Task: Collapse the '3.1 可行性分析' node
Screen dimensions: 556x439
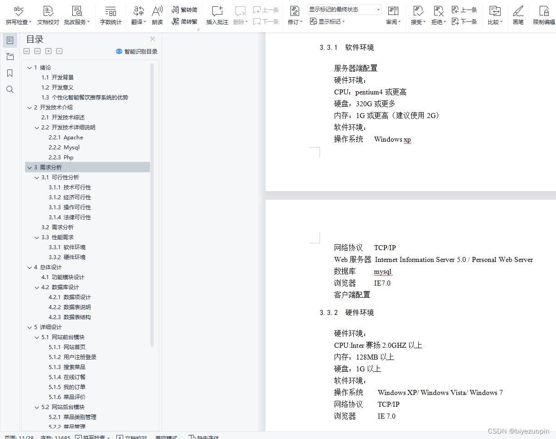Action: click(37, 178)
